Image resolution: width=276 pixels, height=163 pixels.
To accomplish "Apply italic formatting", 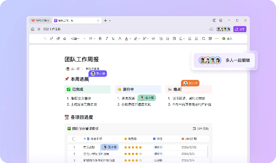I will coord(106,39).
